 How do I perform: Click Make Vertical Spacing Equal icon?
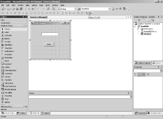click(x=63, y=13)
